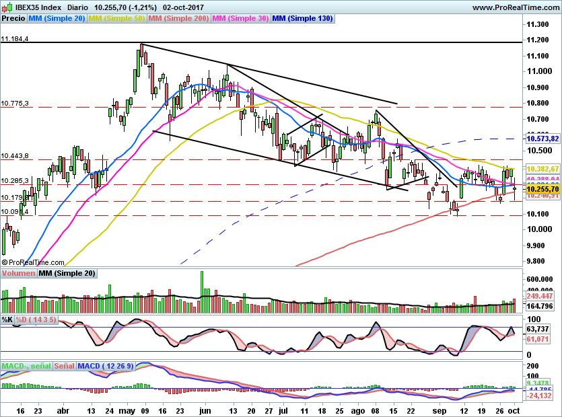Screen dimensions: 562x417
Task: Select the Diario timeframe label
Action: [77, 7]
